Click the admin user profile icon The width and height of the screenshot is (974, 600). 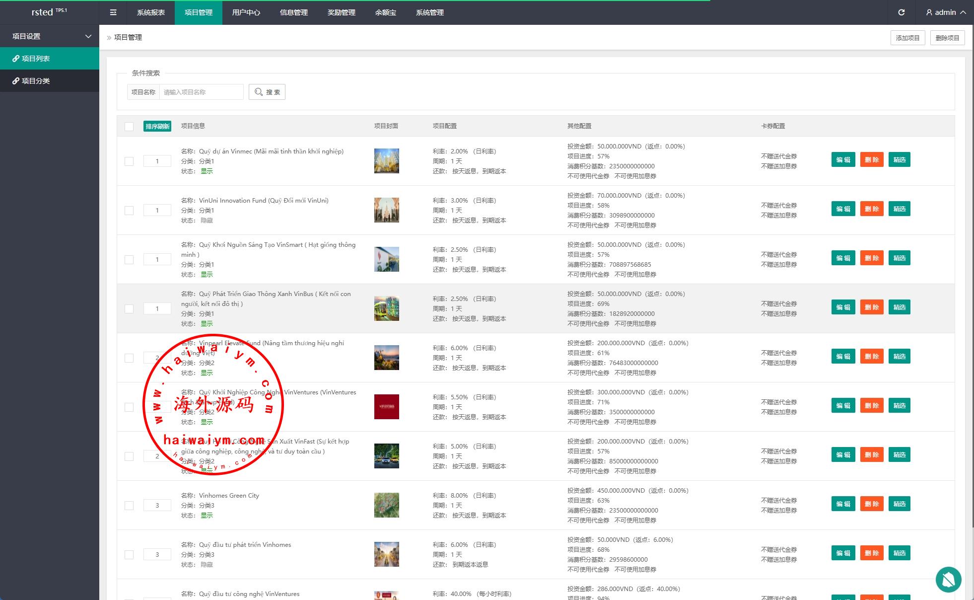[x=929, y=12]
